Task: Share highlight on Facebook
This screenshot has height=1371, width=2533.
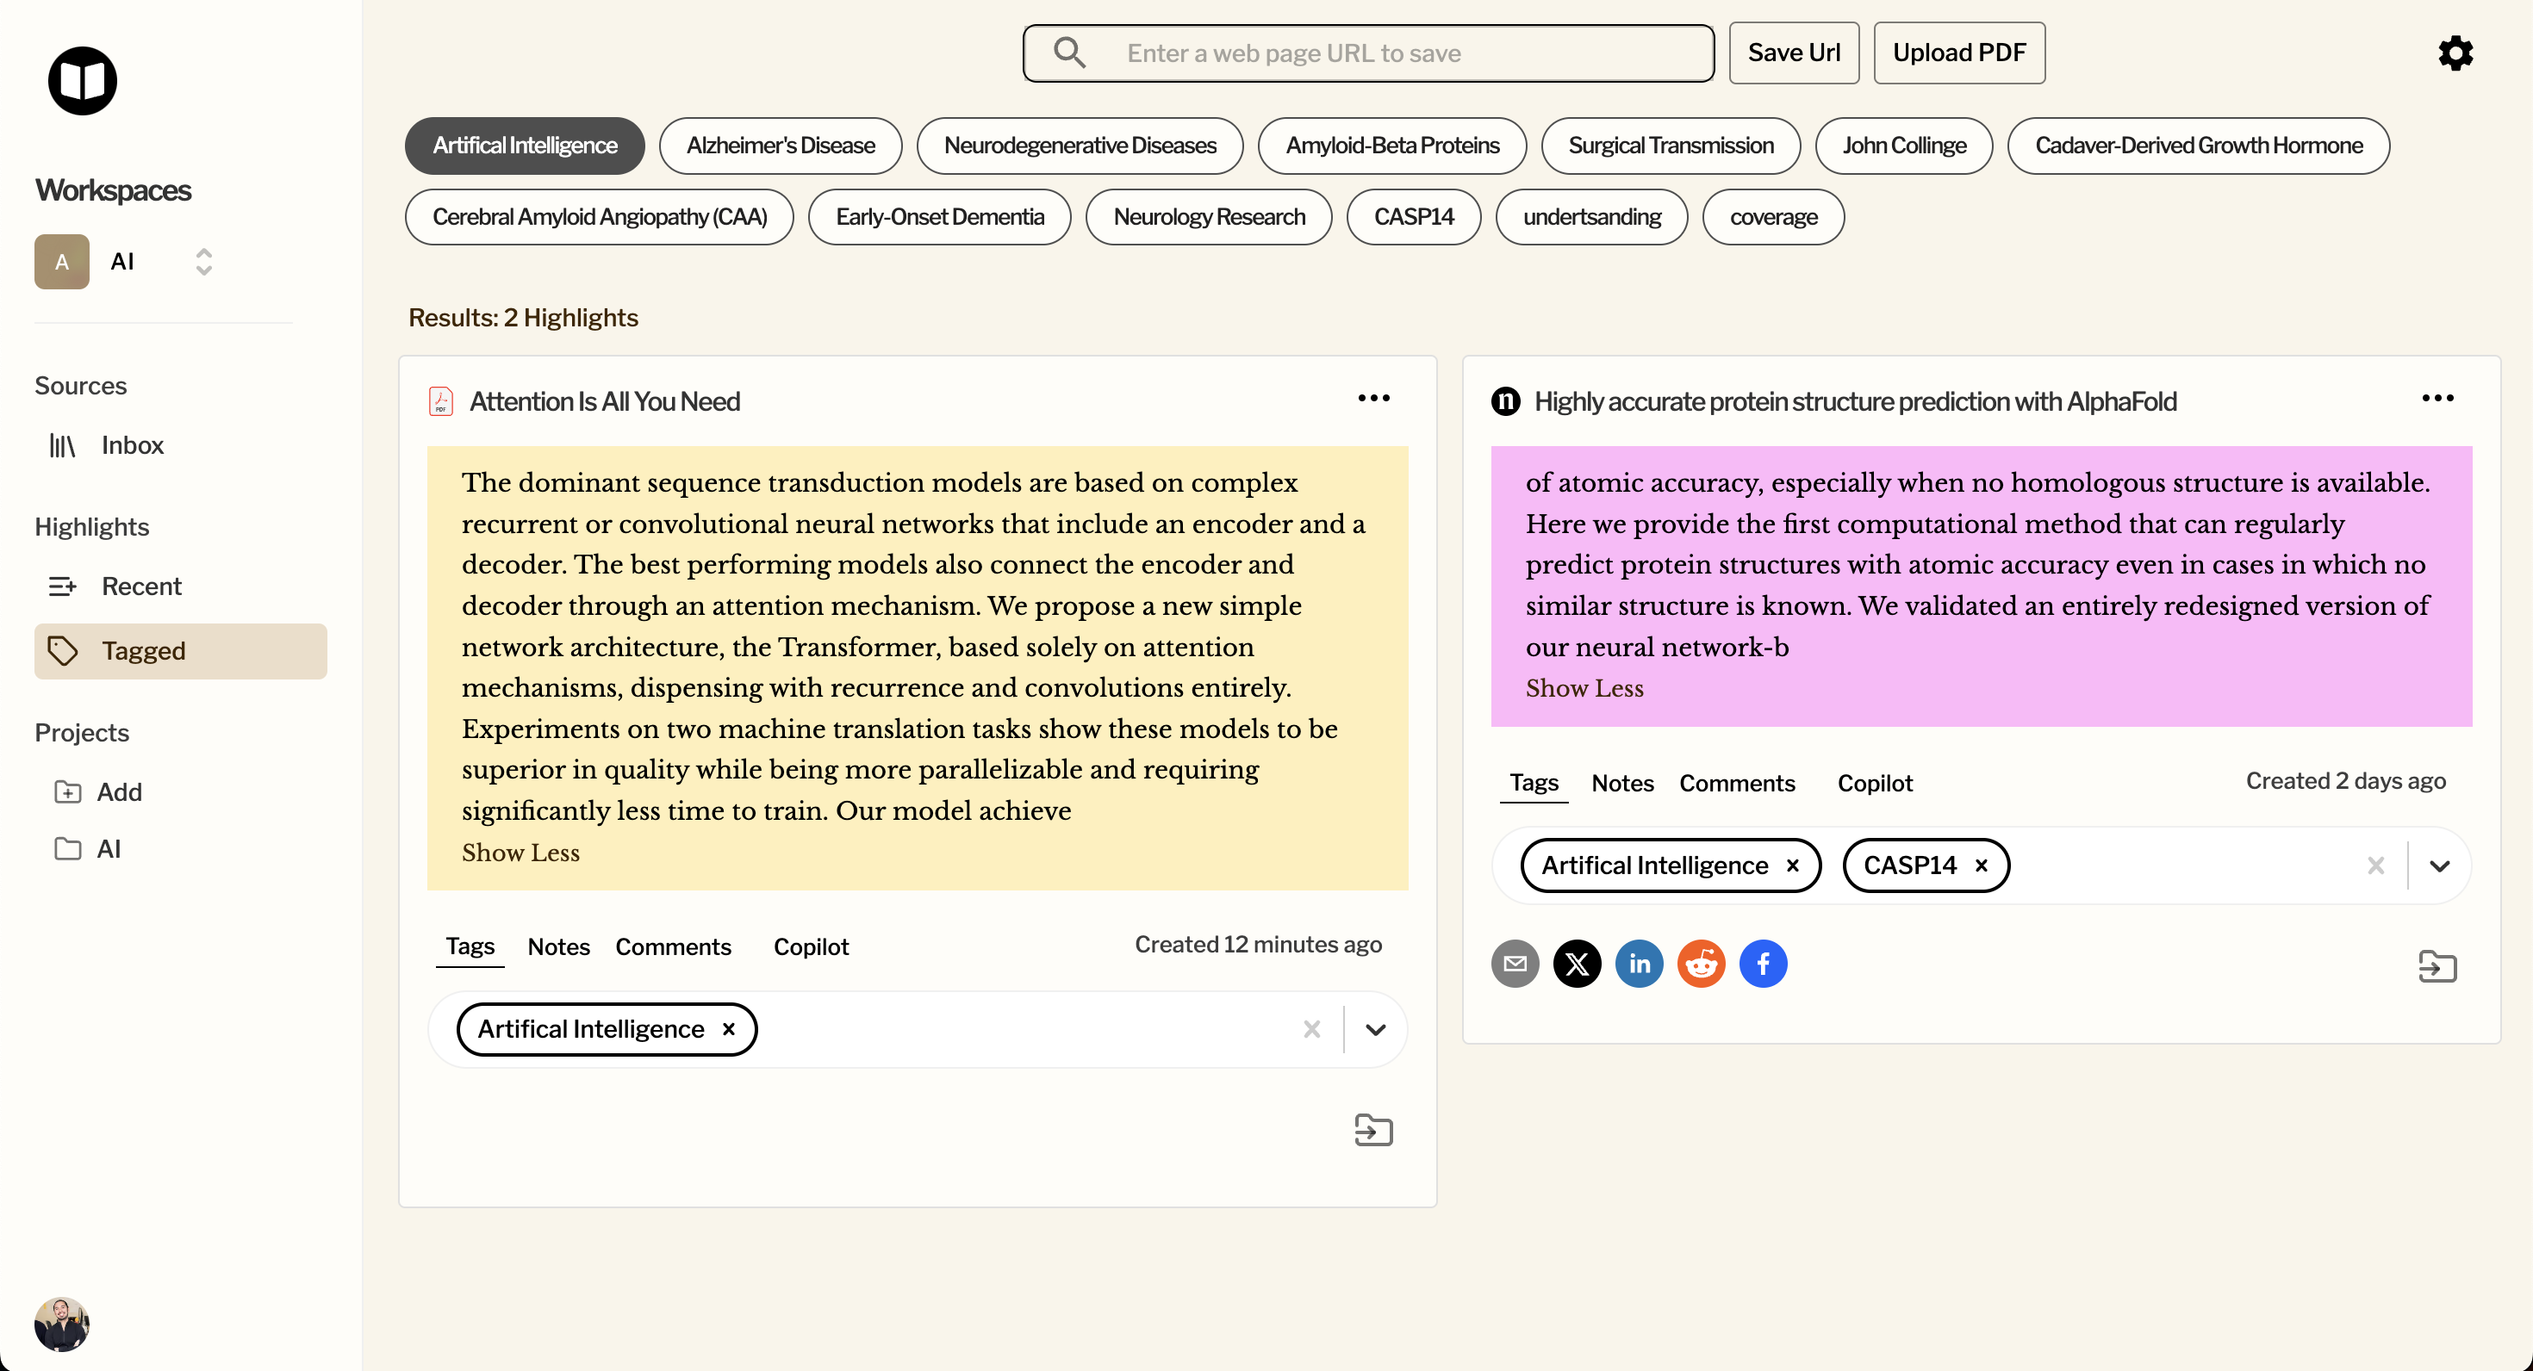Action: 1762,963
